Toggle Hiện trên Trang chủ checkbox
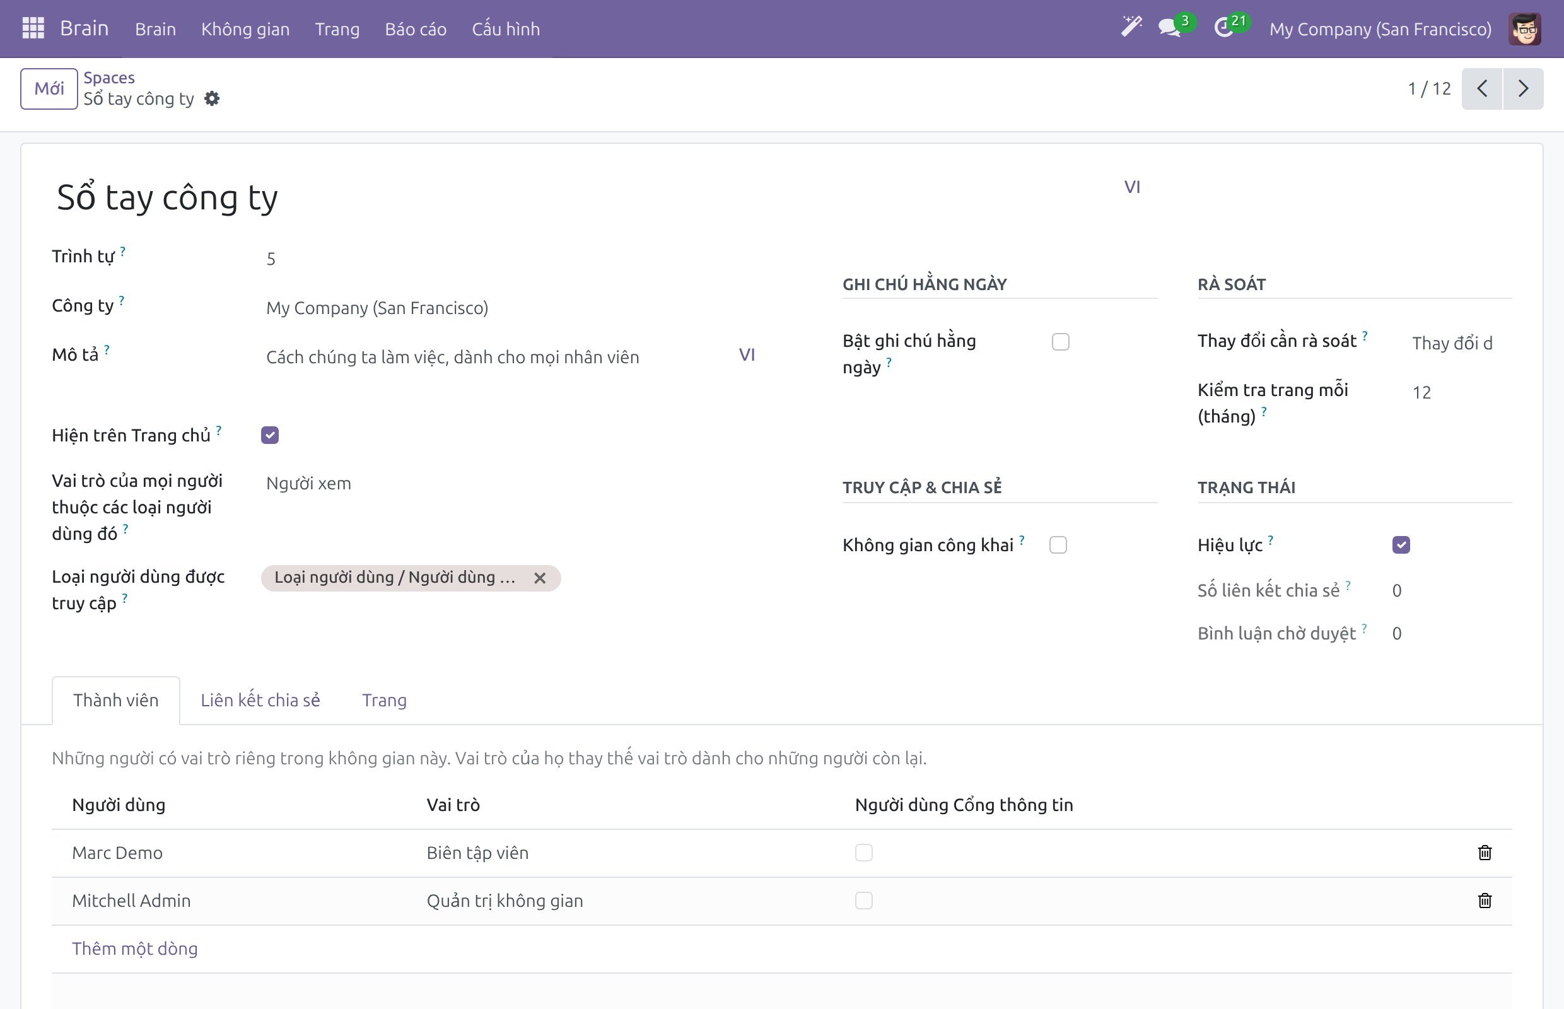Viewport: 1564px width, 1009px height. [x=270, y=435]
